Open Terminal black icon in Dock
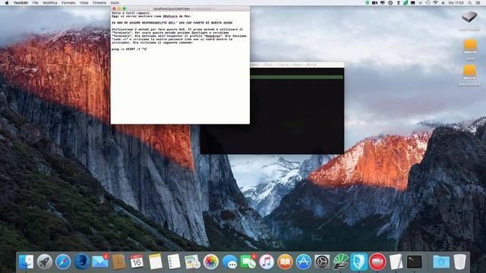 (415, 262)
